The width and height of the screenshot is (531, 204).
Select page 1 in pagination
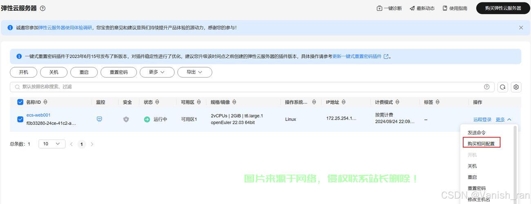click(x=82, y=144)
